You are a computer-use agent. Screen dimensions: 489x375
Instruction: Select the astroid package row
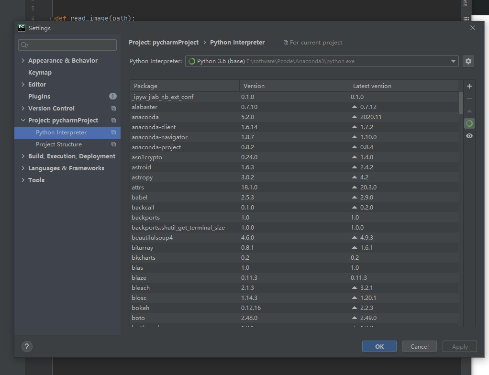click(294, 167)
